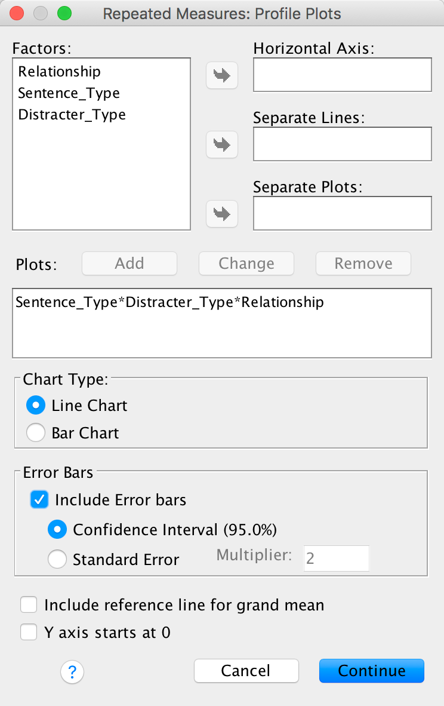Choose Standard Error radio button

[58, 560]
